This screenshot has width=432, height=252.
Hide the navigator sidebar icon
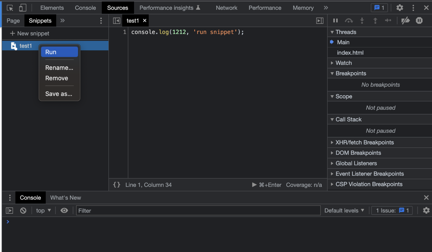[116, 21]
